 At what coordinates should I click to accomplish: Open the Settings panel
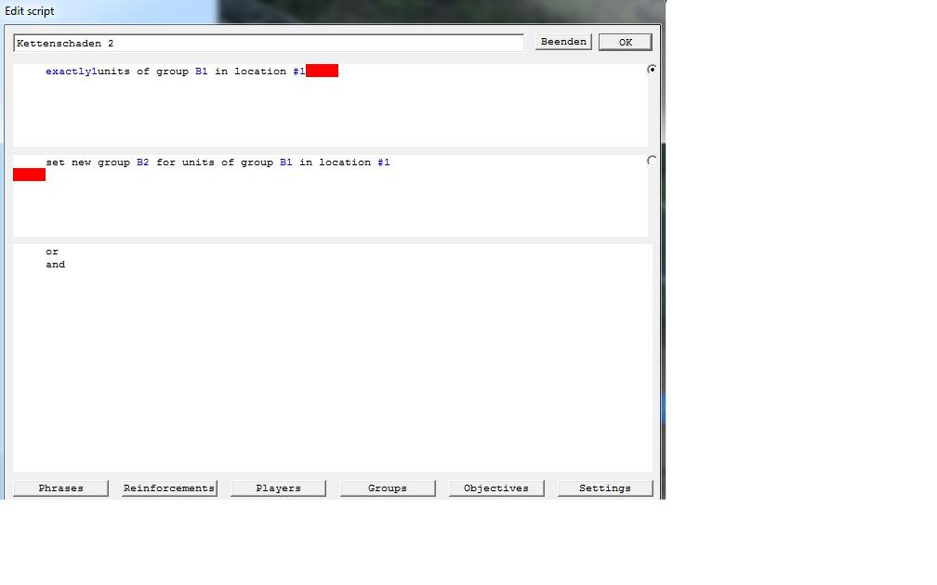(605, 488)
